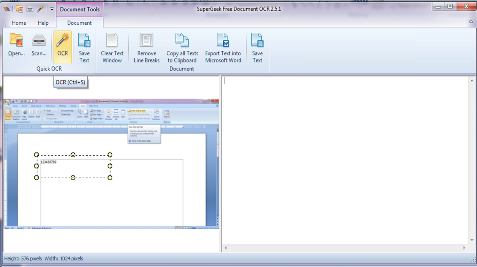
Task: Click the horizontal scrollbar left arrow
Action: (226, 248)
